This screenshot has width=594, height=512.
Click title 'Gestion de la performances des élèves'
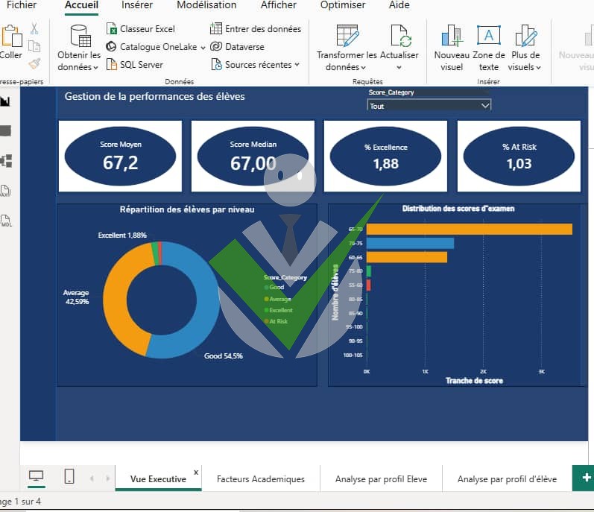[154, 96]
